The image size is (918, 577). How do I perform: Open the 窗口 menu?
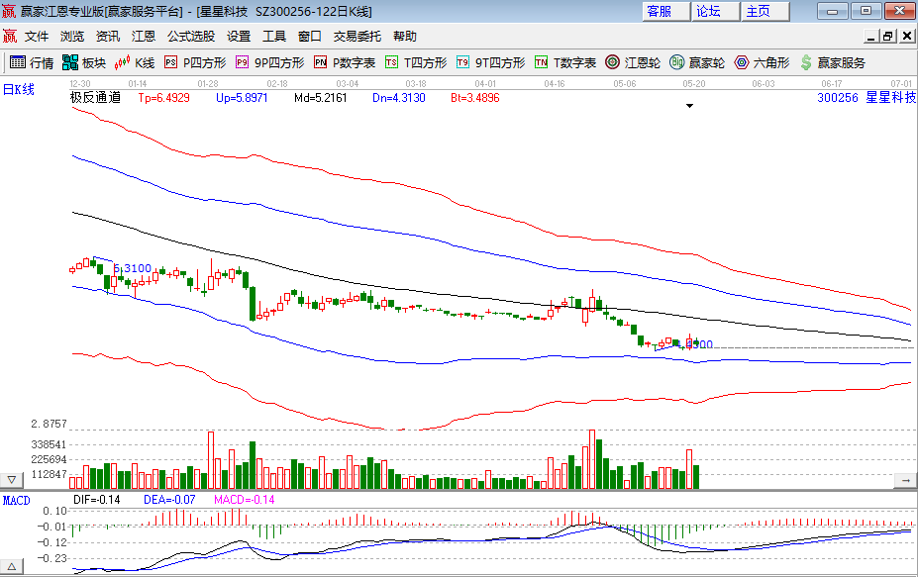pos(310,37)
